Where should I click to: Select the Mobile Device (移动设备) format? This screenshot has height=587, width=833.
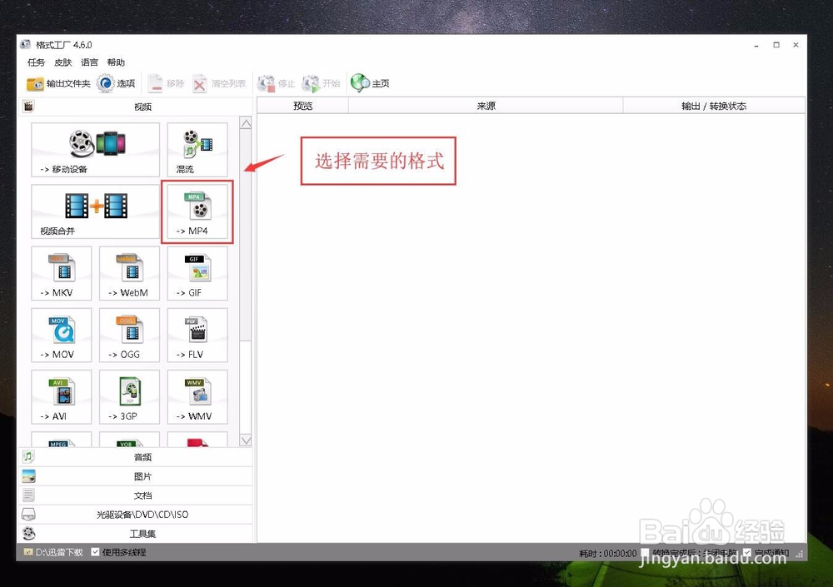pos(94,150)
